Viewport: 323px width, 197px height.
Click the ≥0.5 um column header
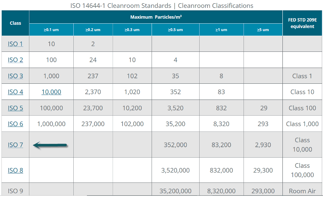175,30
